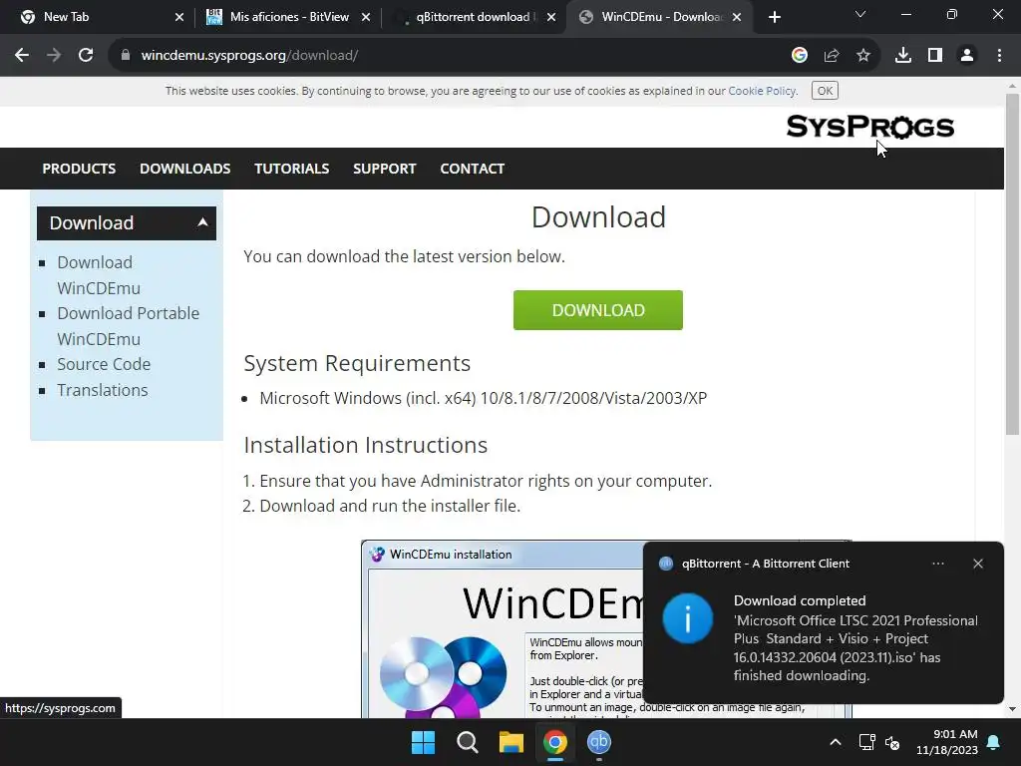Open the CONTACT menu
This screenshot has height=766, width=1021.
tap(472, 169)
